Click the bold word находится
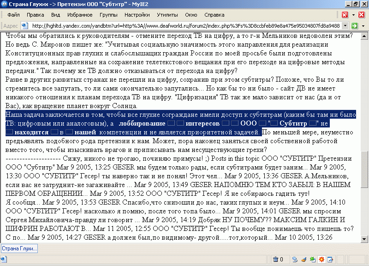 31,133
